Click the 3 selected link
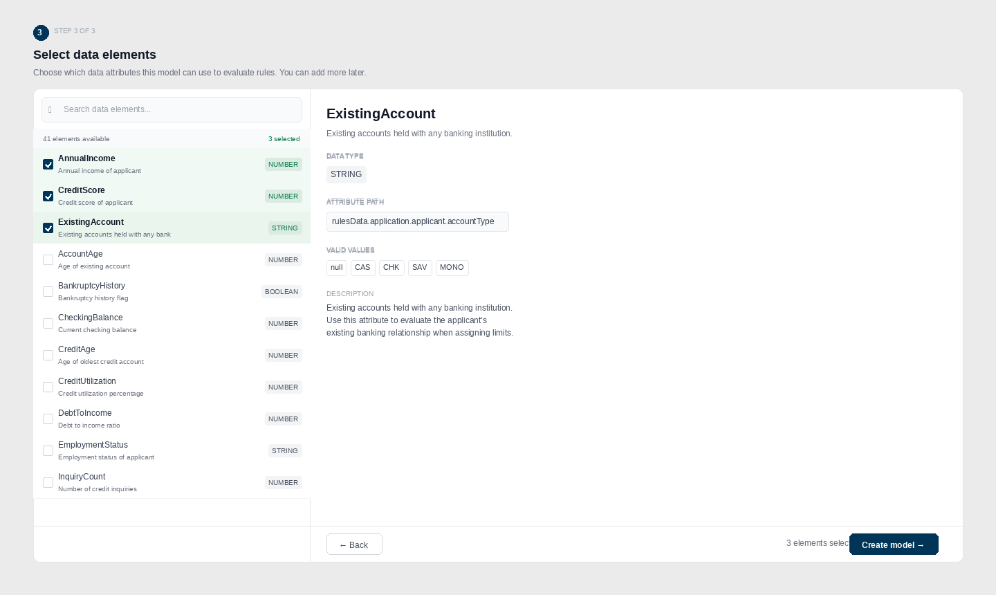Screen dimensions: 996x595 (284, 139)
